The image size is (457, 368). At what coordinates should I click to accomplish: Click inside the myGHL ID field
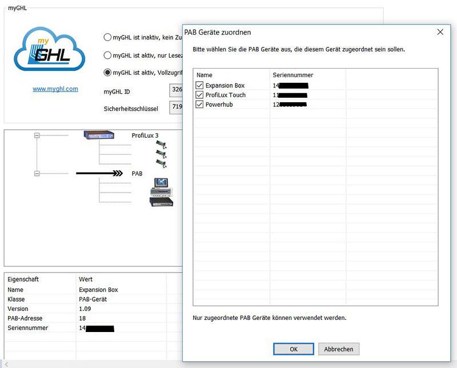click(177, 90)
